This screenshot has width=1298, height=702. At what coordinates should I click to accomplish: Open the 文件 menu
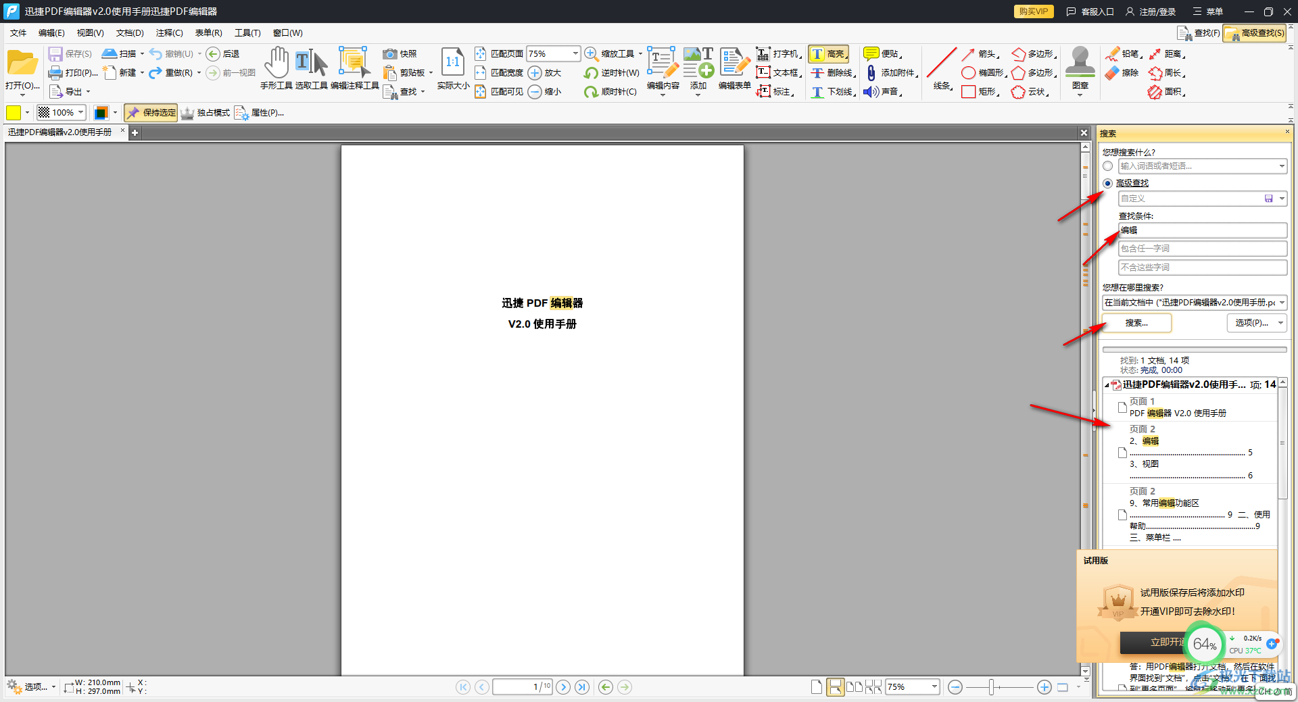18,33
